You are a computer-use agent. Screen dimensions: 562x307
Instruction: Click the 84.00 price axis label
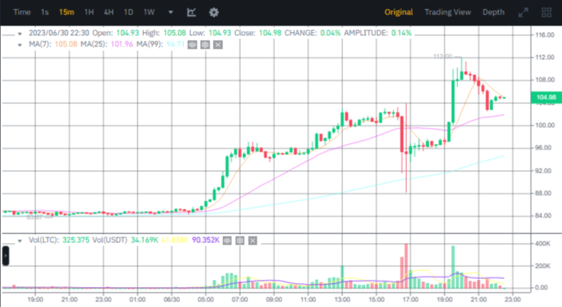click(x=544, y=216)
